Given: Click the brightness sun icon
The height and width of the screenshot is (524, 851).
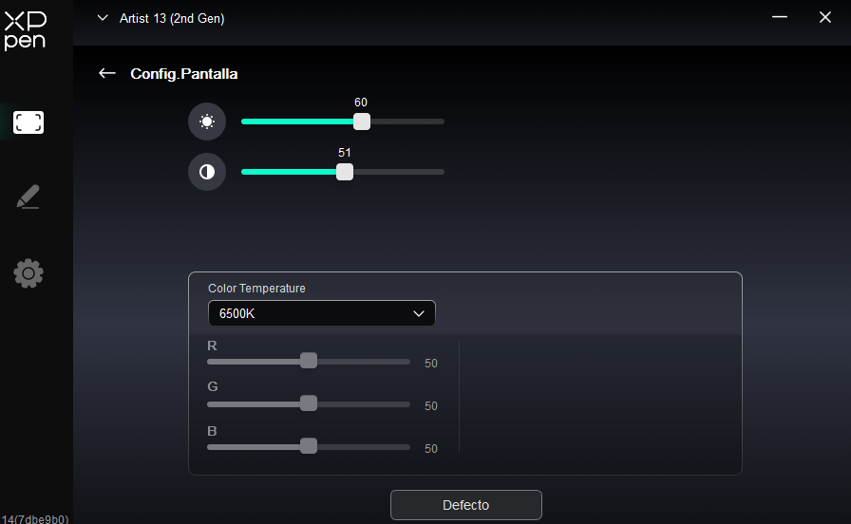Looking at the screenshot, I should click(x=207, y=122).
